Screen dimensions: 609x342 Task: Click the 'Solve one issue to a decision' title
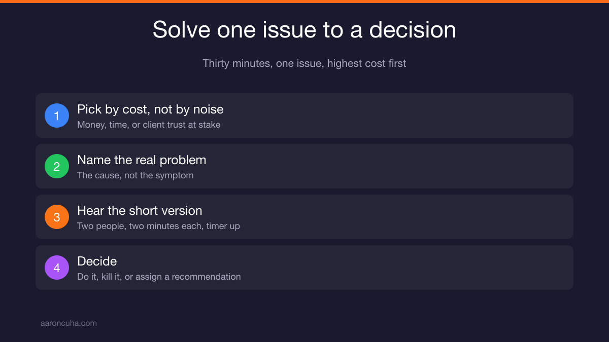(304, 29)
